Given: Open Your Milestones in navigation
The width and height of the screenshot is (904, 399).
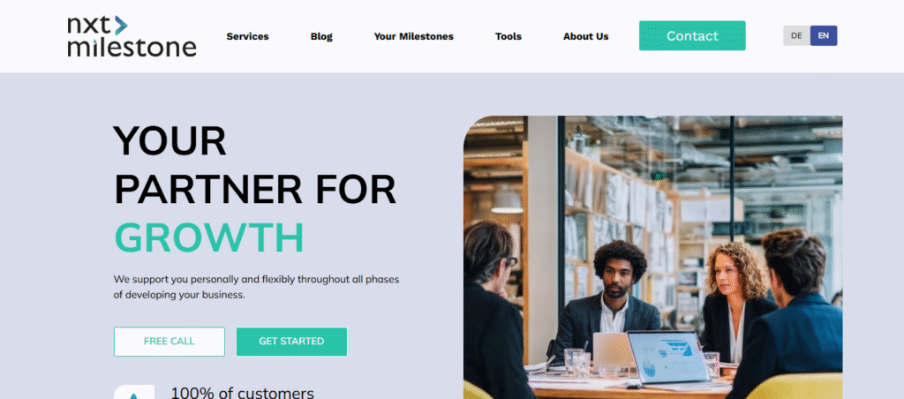Looking at the screenshot, I should [413, 36].
